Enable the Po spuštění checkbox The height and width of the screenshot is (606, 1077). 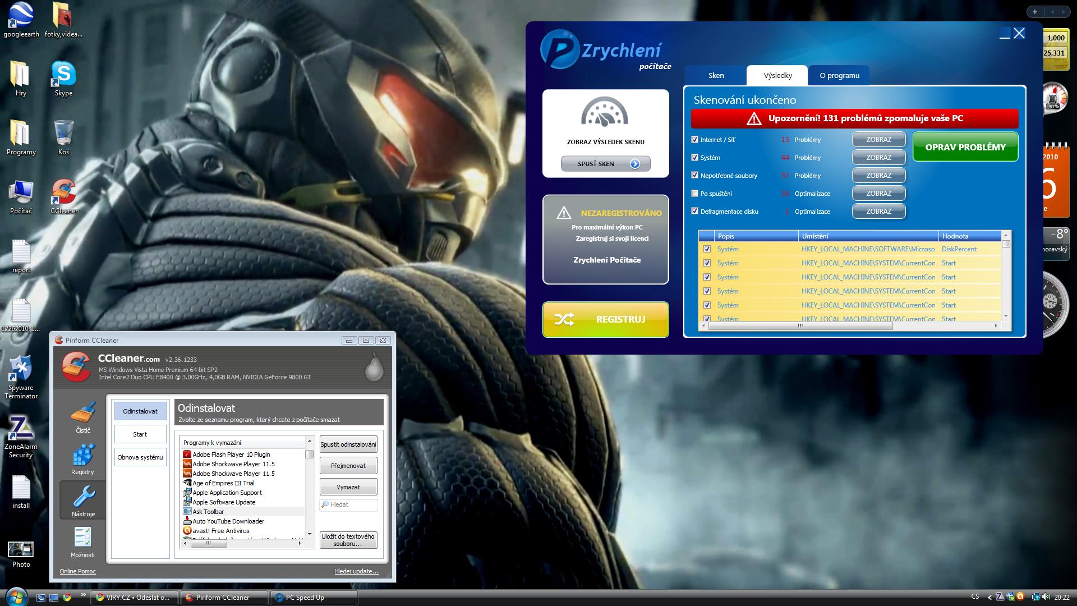[x=695, y=194]
